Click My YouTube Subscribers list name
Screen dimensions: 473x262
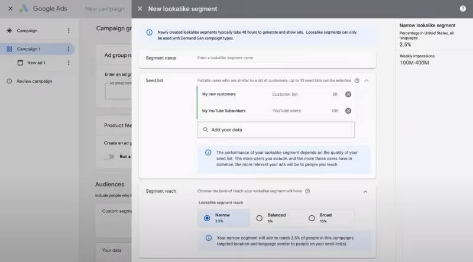point(224,111)
